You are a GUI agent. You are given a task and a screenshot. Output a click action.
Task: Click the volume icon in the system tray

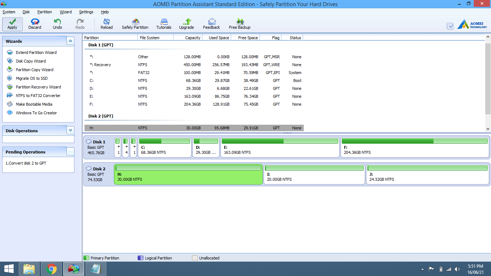tap(457, 269)
